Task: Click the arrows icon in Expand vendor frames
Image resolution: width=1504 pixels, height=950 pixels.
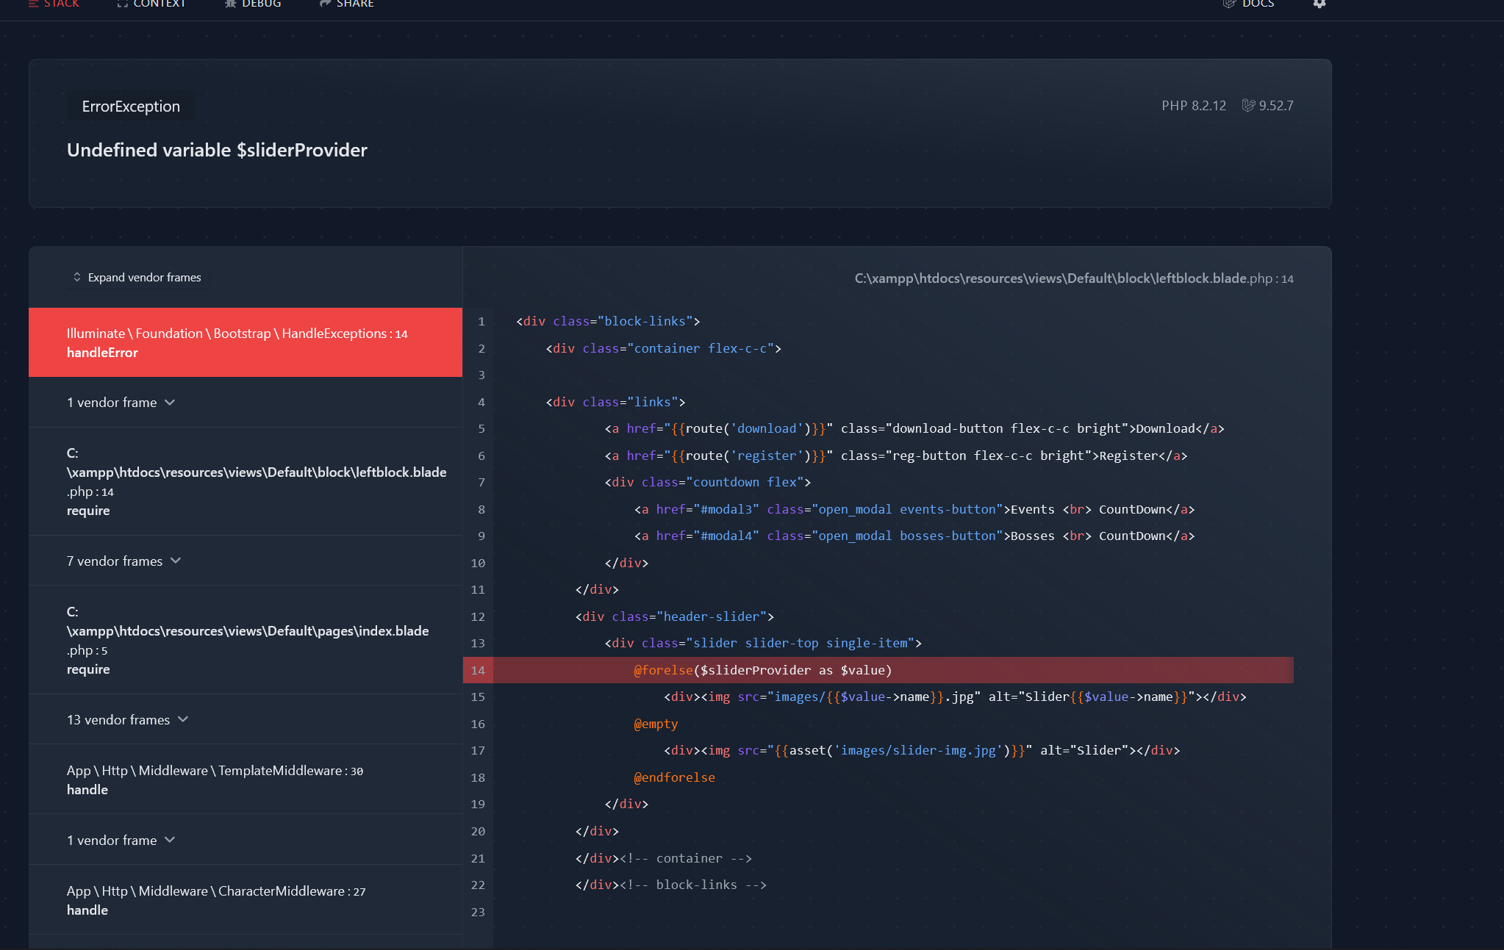Action: (77, 277)
